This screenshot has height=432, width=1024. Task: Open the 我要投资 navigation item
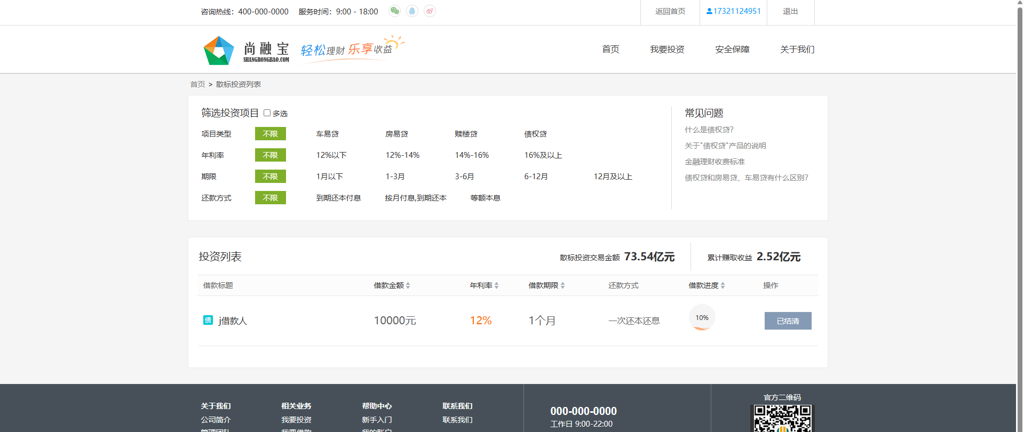click(667, 49)
